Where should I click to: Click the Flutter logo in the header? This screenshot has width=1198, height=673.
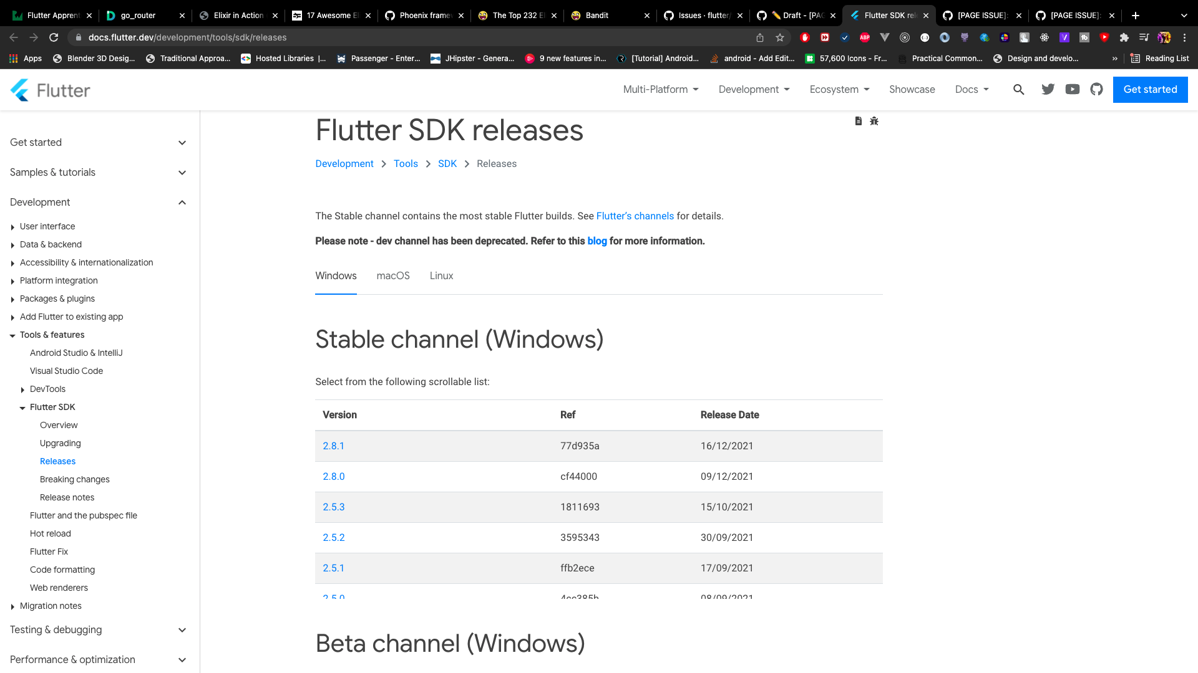(50, 90)
